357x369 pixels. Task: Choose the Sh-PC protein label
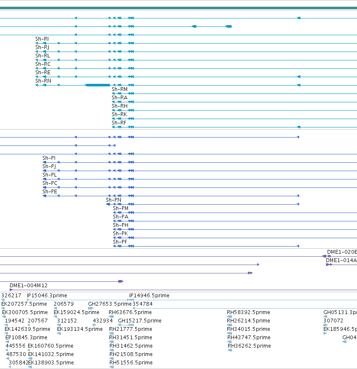[x=50, y=183]
